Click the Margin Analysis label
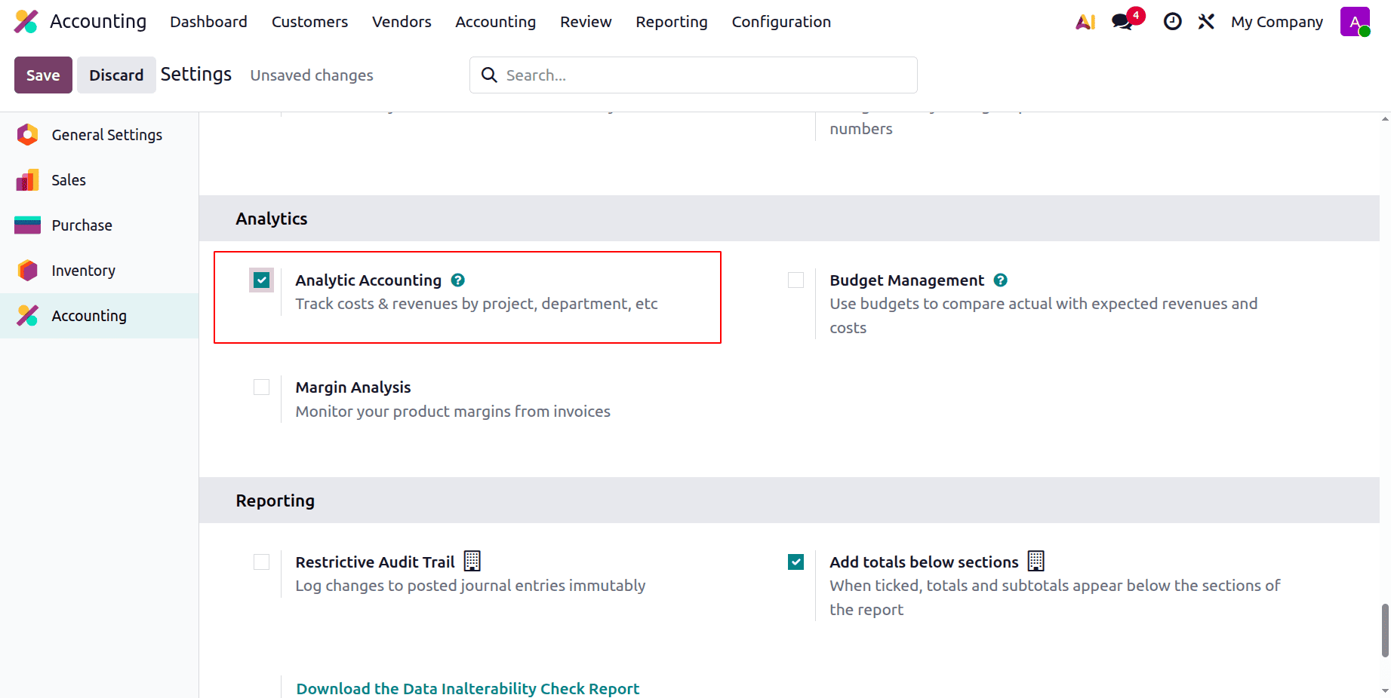 pyautogui.click(x=353, y=387)
